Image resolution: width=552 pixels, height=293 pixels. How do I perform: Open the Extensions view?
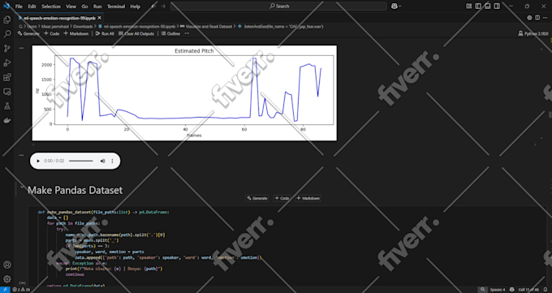coord(7,77)
